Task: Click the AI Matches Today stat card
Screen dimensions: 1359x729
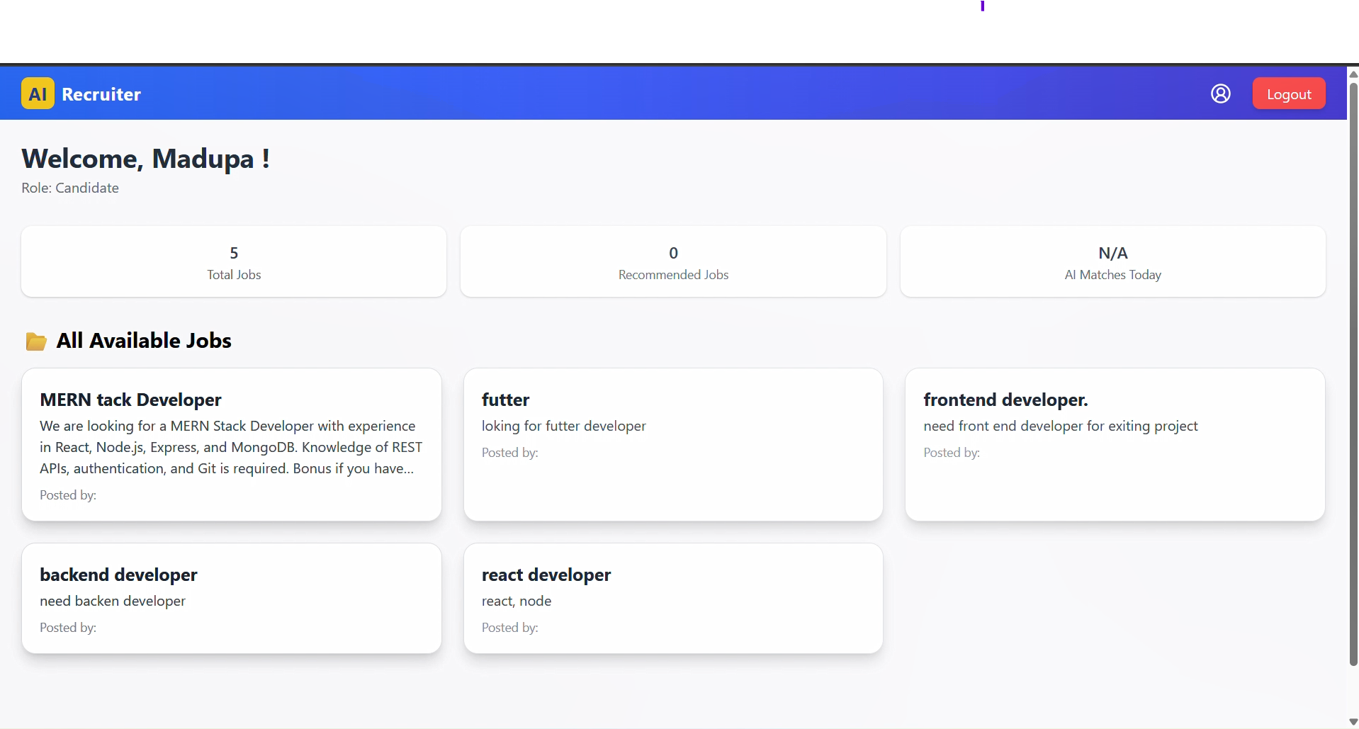Action: coord(1112,261)
